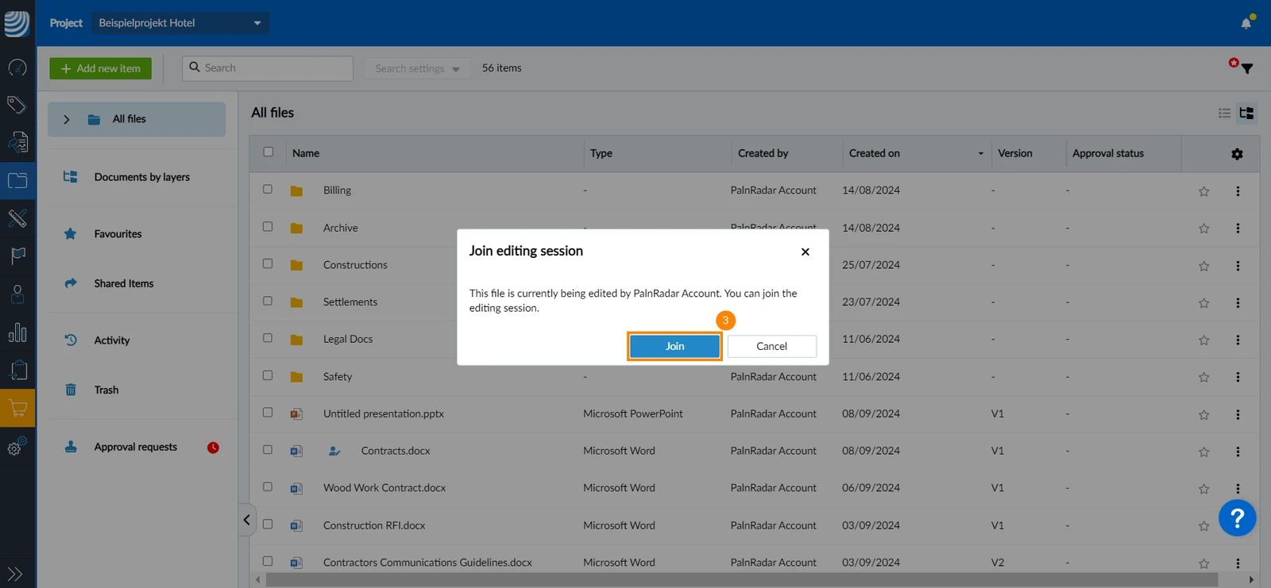The height and width of the screenshot is (588, 1271).
Task: Click the horizontal scrollbar below the table
Action: [741, 580]
